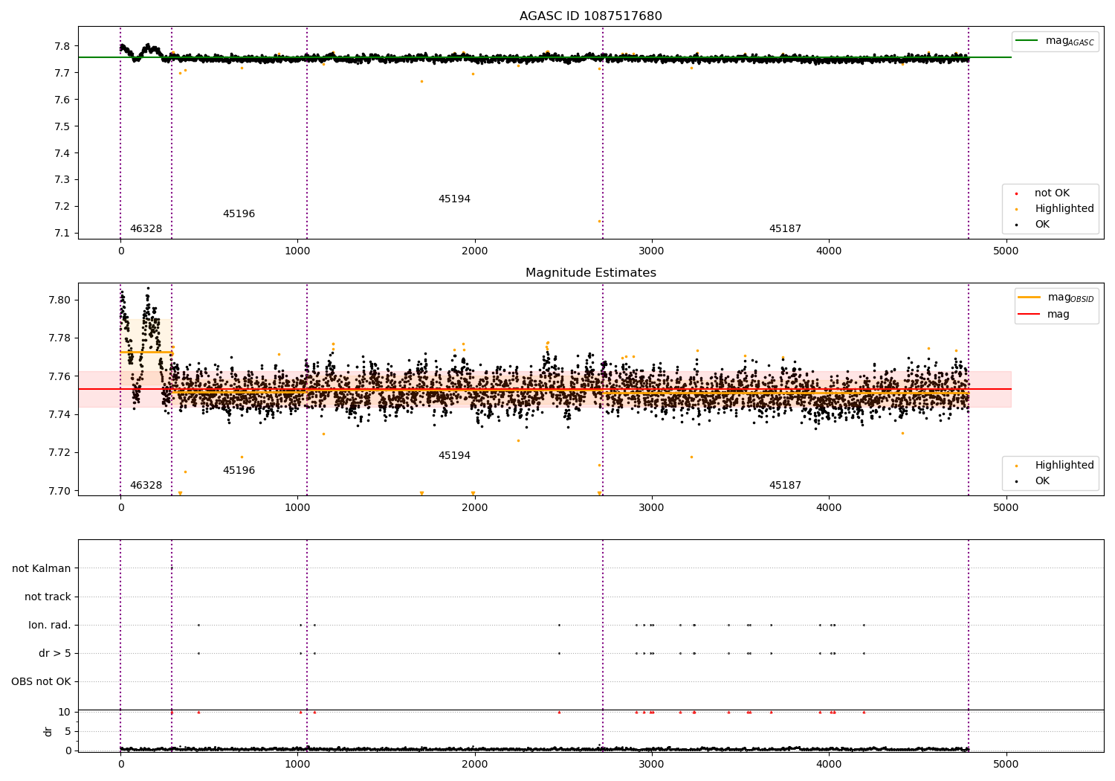Click the title 'AGASC ID 1087517680'

[590, 16]
